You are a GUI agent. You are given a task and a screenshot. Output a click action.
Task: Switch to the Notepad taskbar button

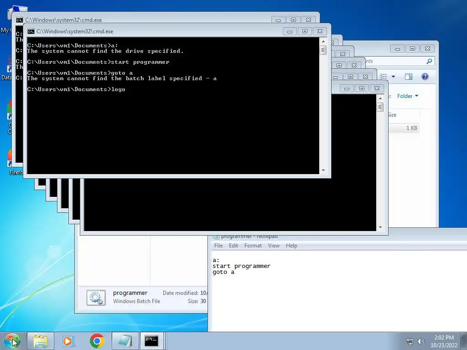[125, 341]
